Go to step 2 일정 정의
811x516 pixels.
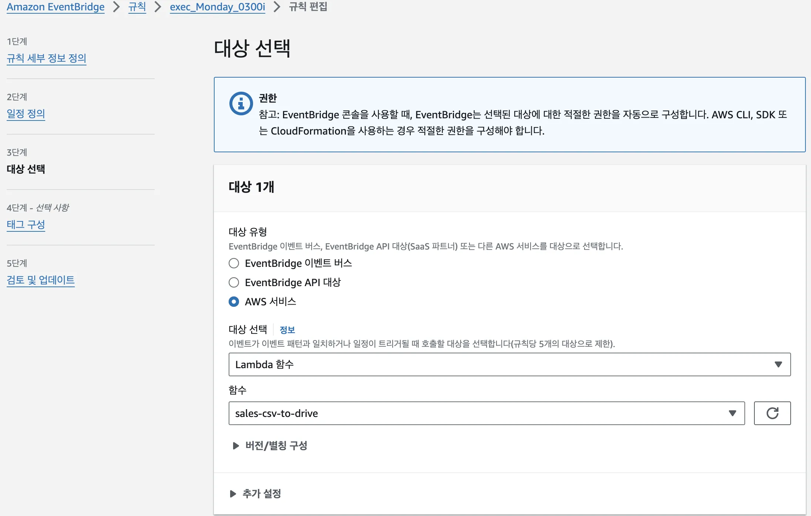pos(26,114)
